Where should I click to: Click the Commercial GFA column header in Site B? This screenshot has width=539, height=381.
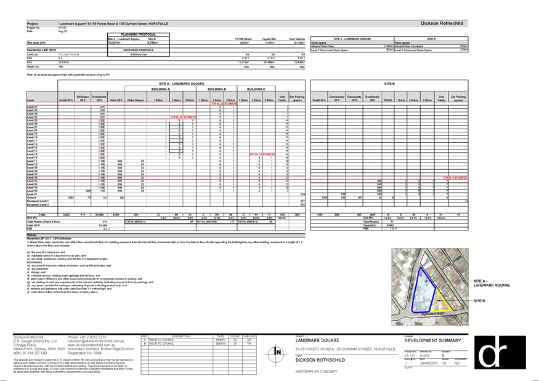tap(337, 98)
